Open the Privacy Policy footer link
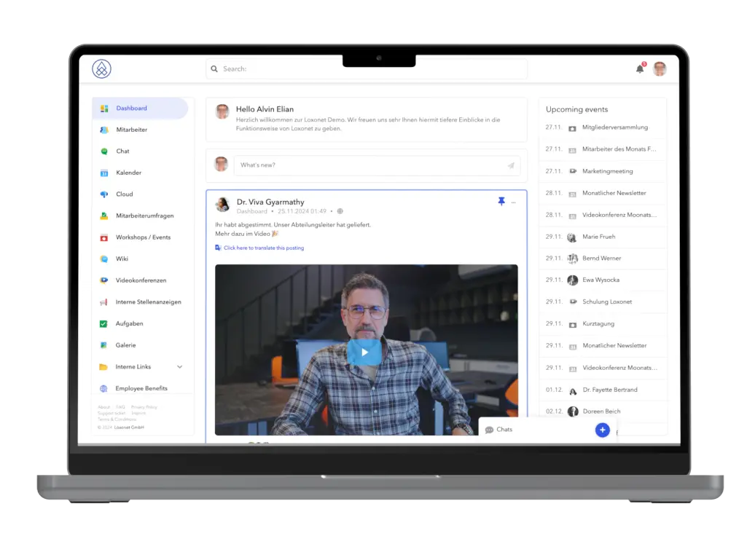The image size is (755, 536). pos(144,407)
